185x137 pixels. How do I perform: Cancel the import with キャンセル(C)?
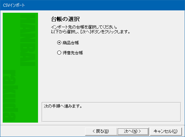click(165, 131)
